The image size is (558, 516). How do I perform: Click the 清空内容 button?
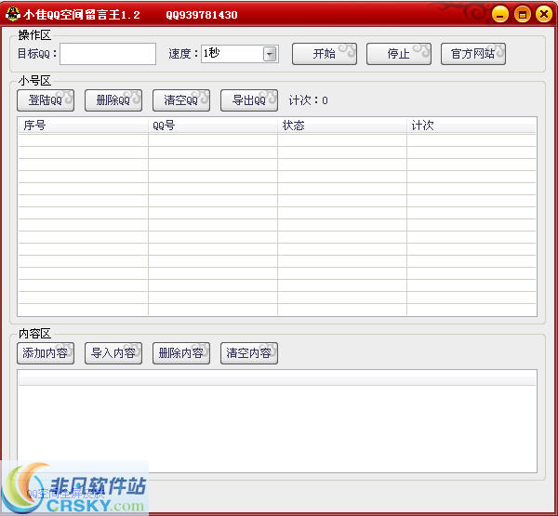coord(249,353)
